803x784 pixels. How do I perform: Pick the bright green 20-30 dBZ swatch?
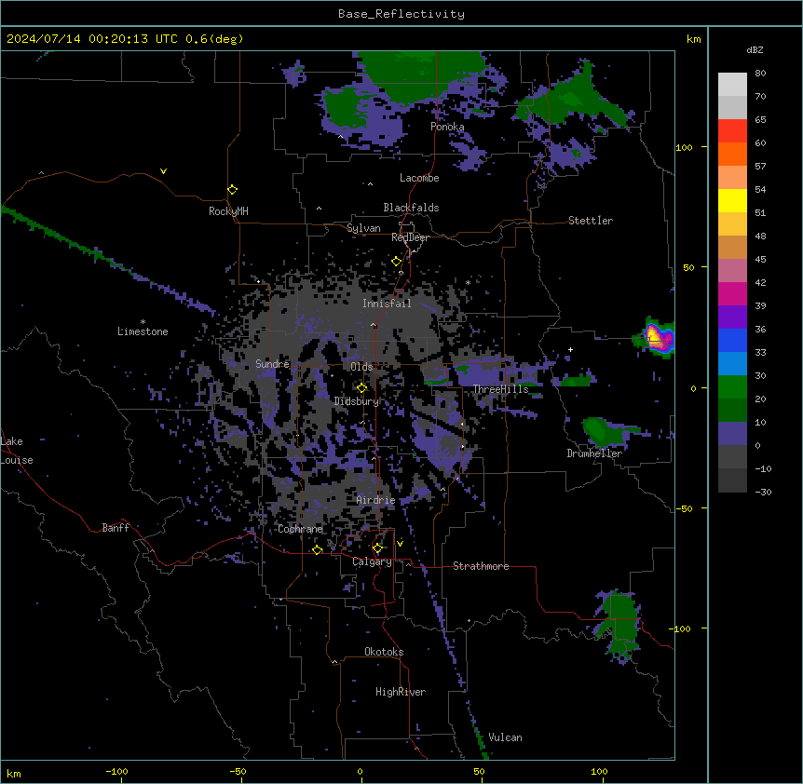(732, 387)
